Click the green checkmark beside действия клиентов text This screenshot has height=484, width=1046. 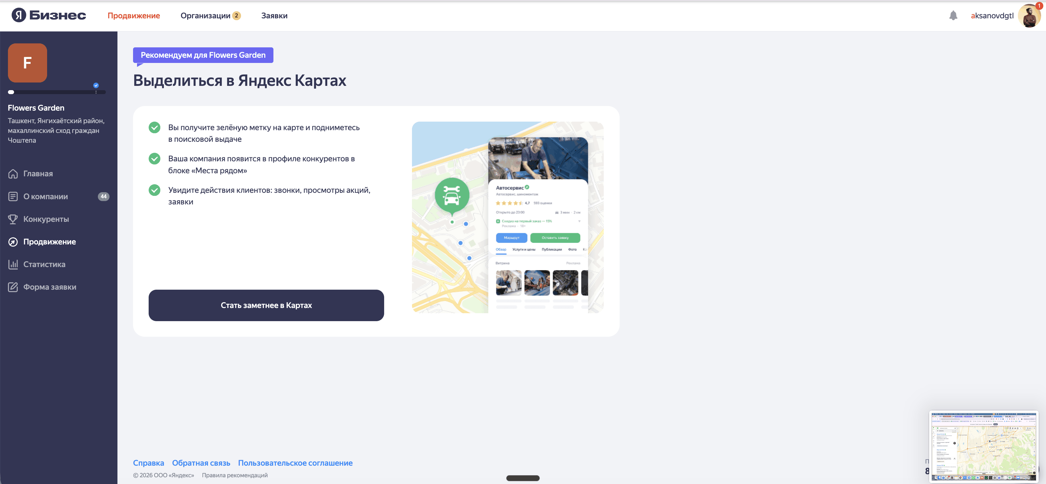(x=154, y=190)
